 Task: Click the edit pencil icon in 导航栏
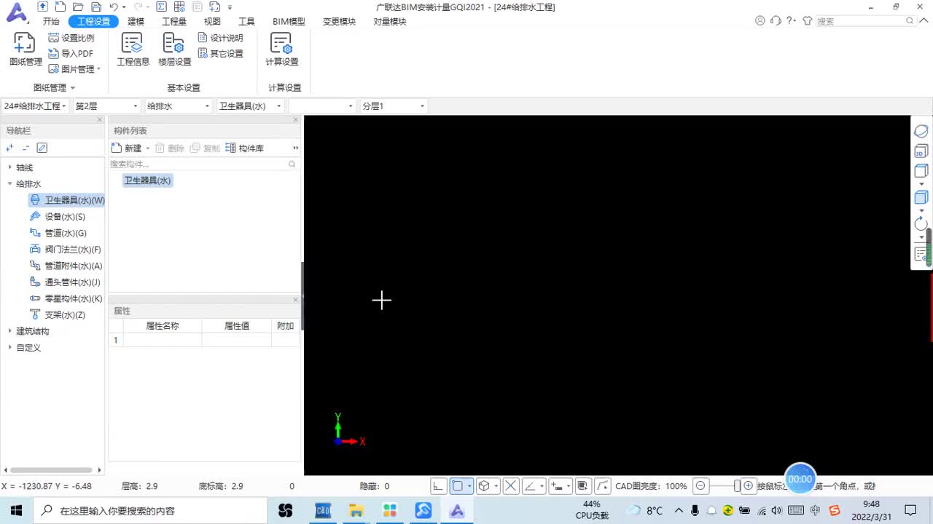point(42,148)
